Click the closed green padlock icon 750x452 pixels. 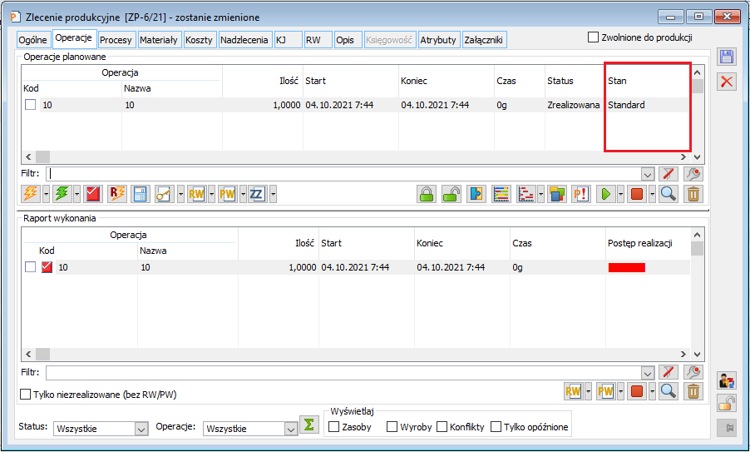[x=426, y=194]
